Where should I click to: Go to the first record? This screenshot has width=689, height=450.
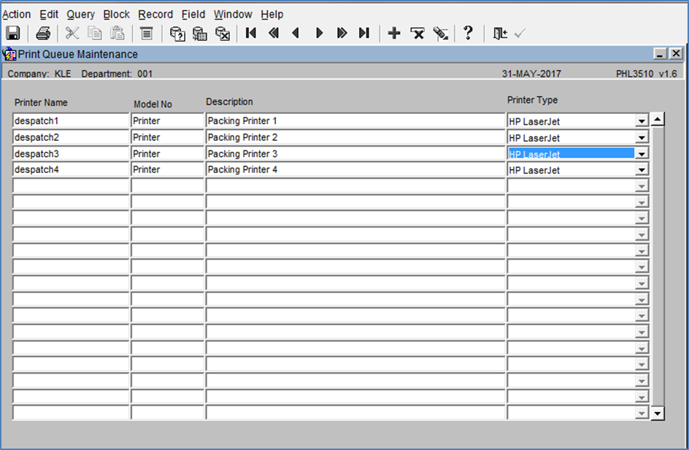click(x=251, y=33)
